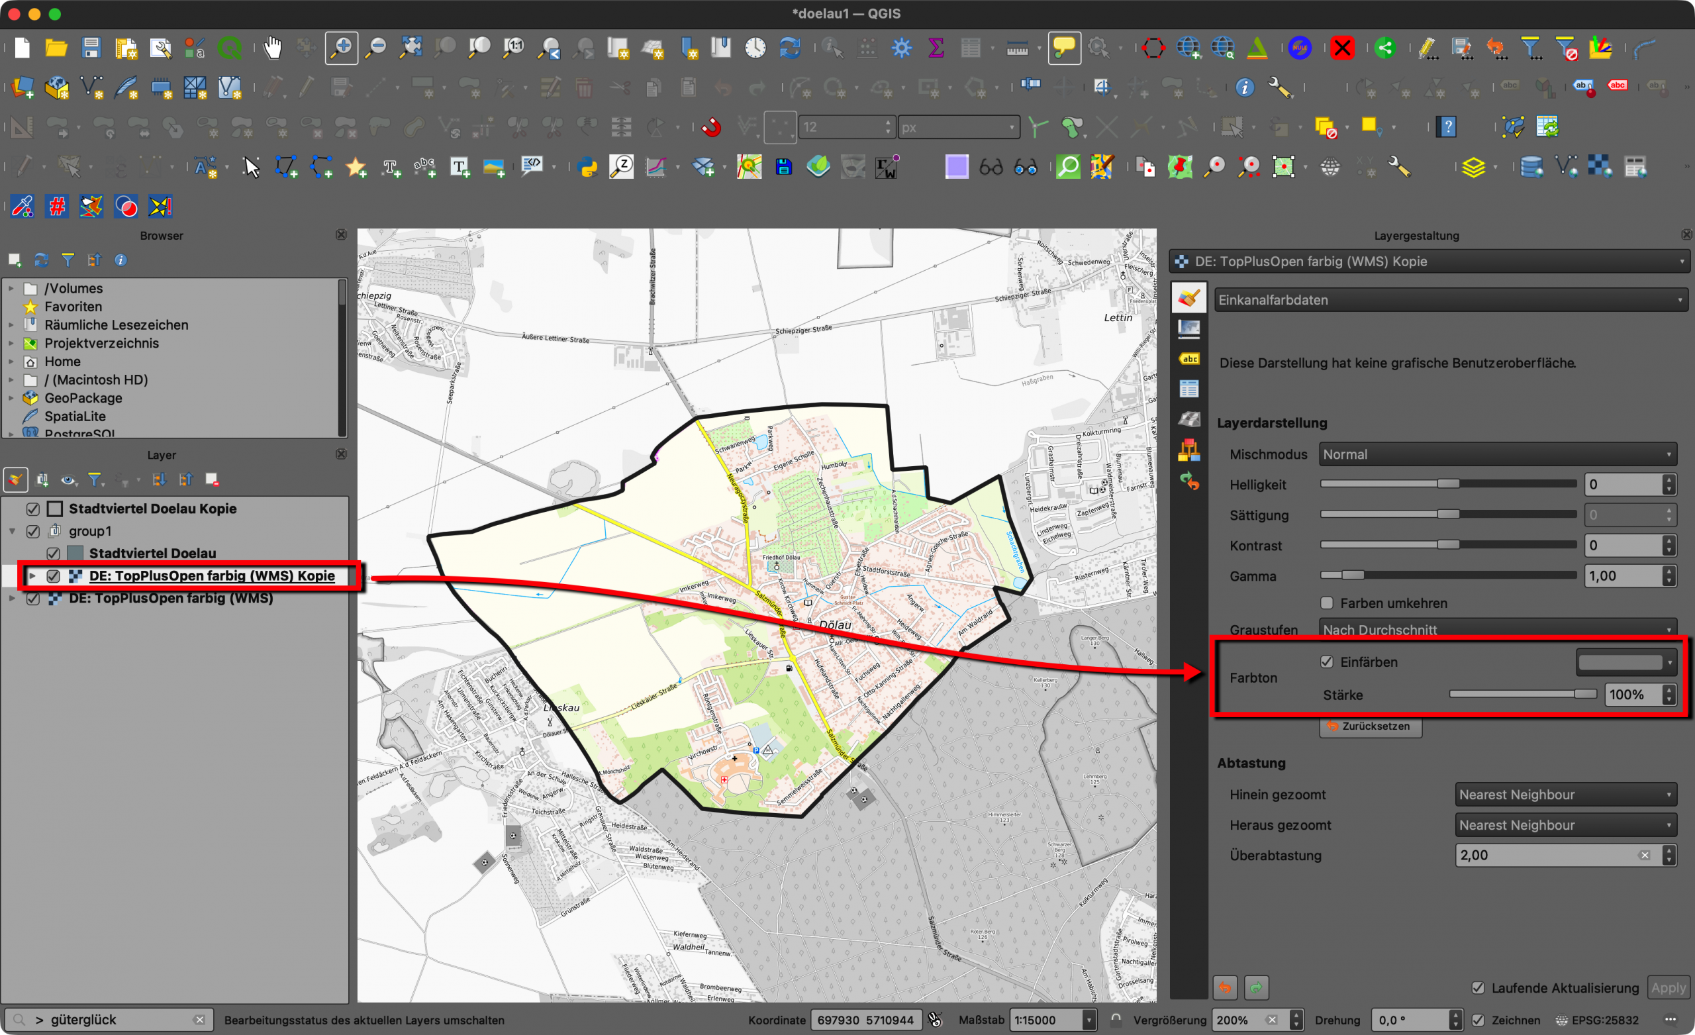Open the 3D view tab in styling panel

click(x=1188, y=419)
